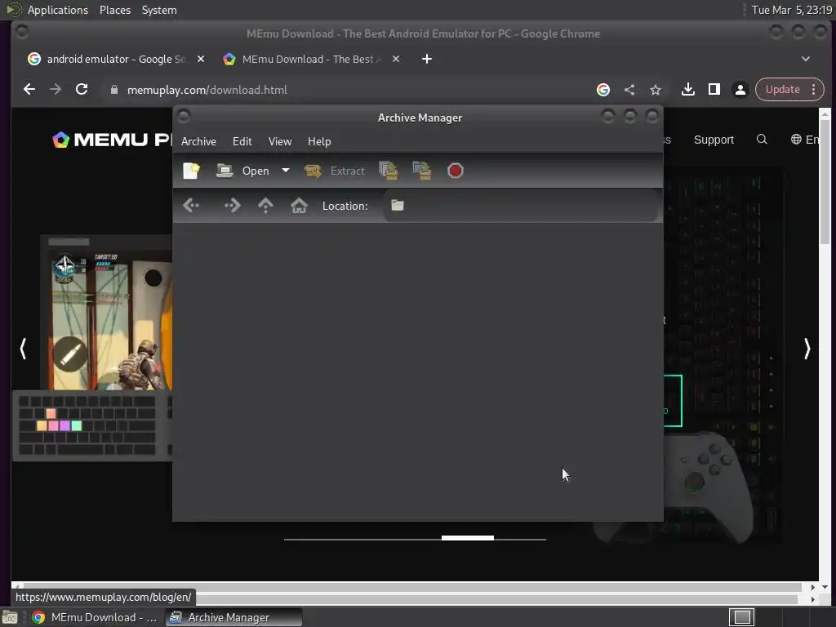
Task: Expand the Open recent archives dropdown arrow
Action: click(x=286, y=171)
